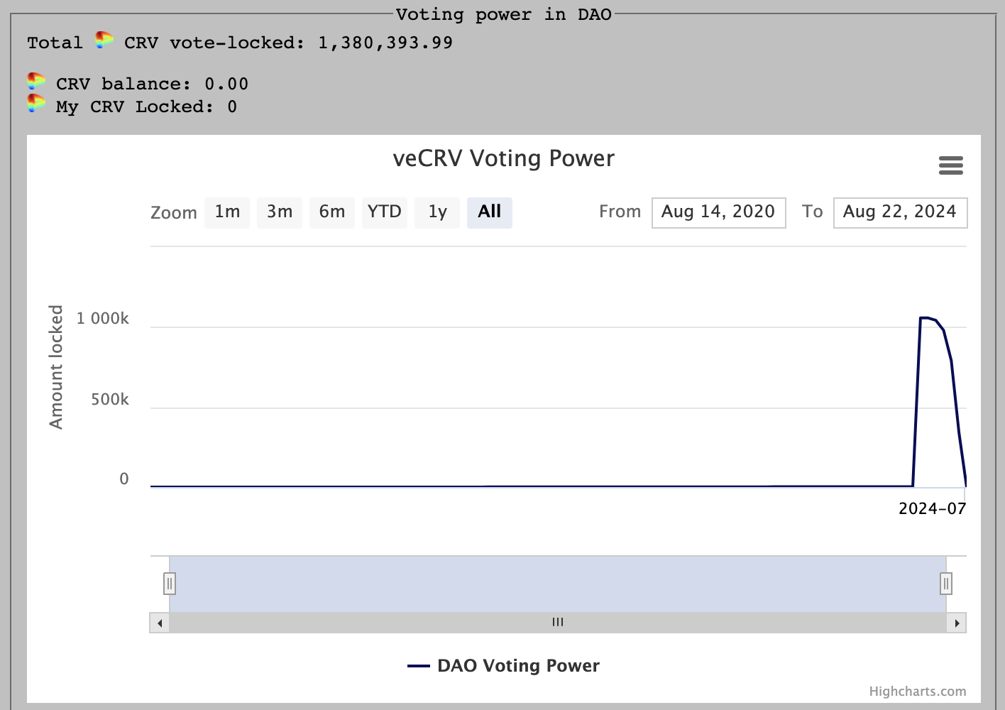Choose the All zoom option
Screen dimensions: 1005x710
[489, 212]
